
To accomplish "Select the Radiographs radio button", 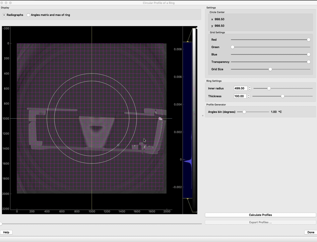I will (x=4, y=15).
